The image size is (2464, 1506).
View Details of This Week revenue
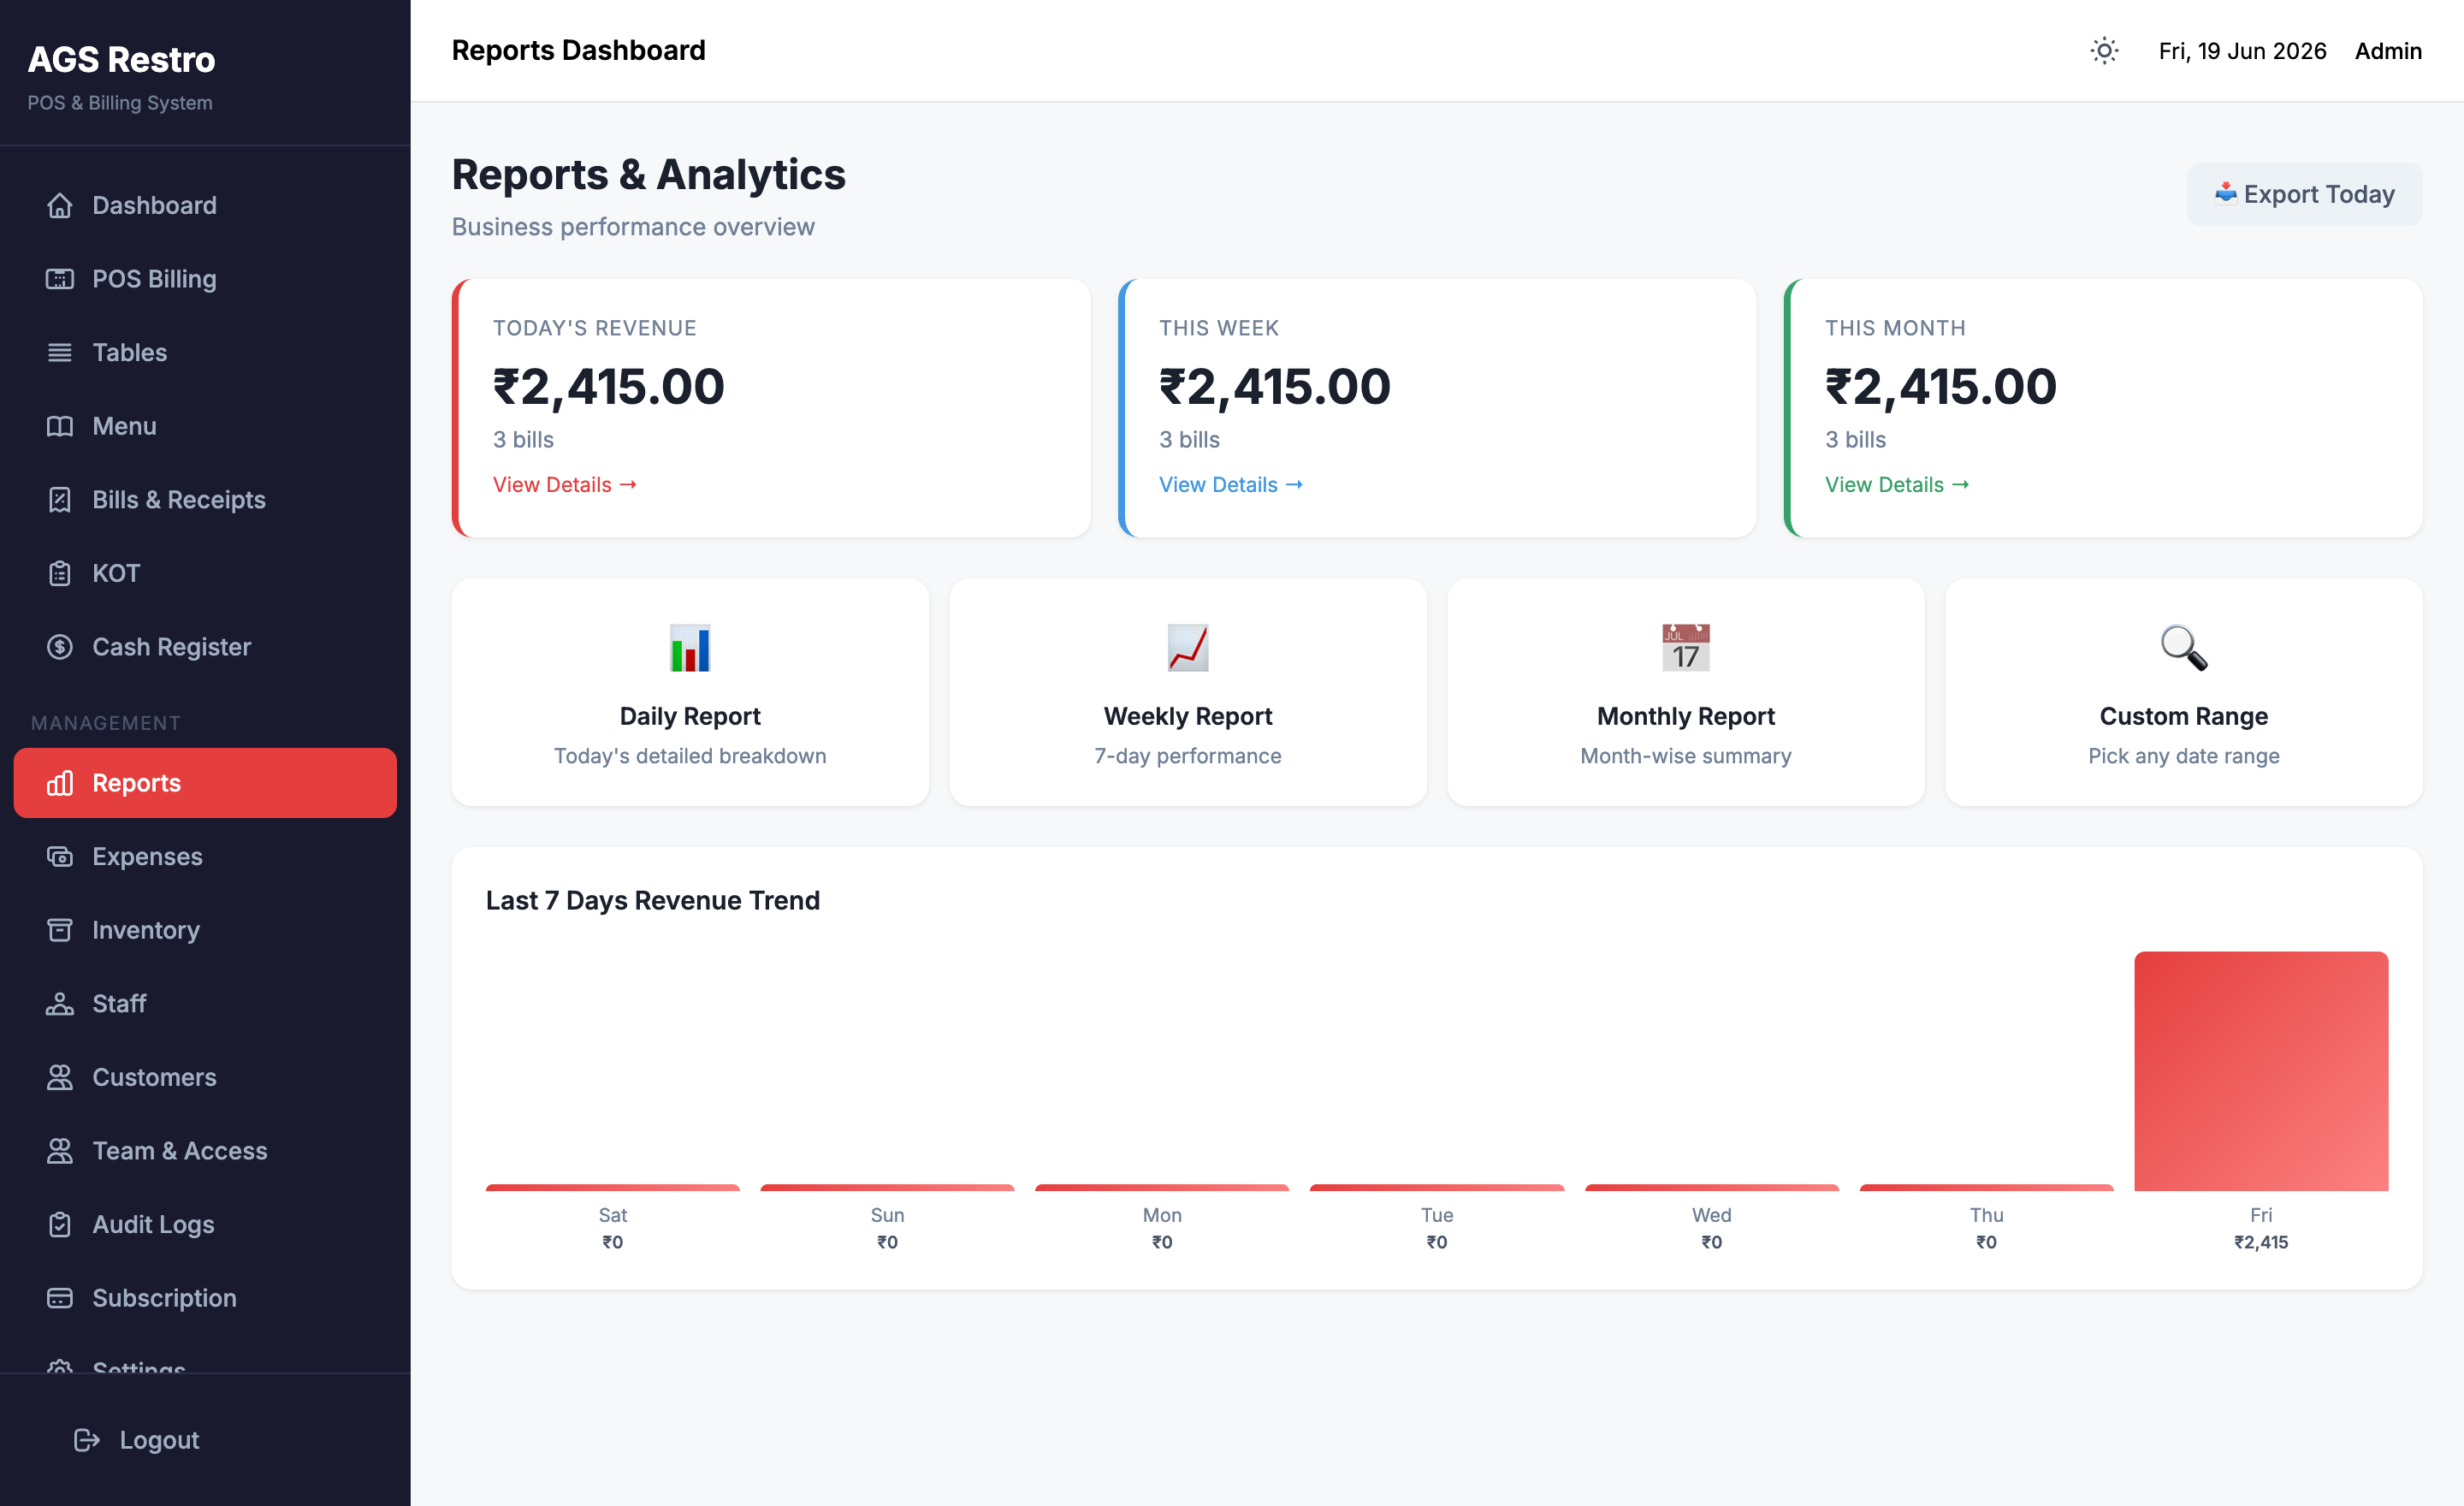[1231, 484]
